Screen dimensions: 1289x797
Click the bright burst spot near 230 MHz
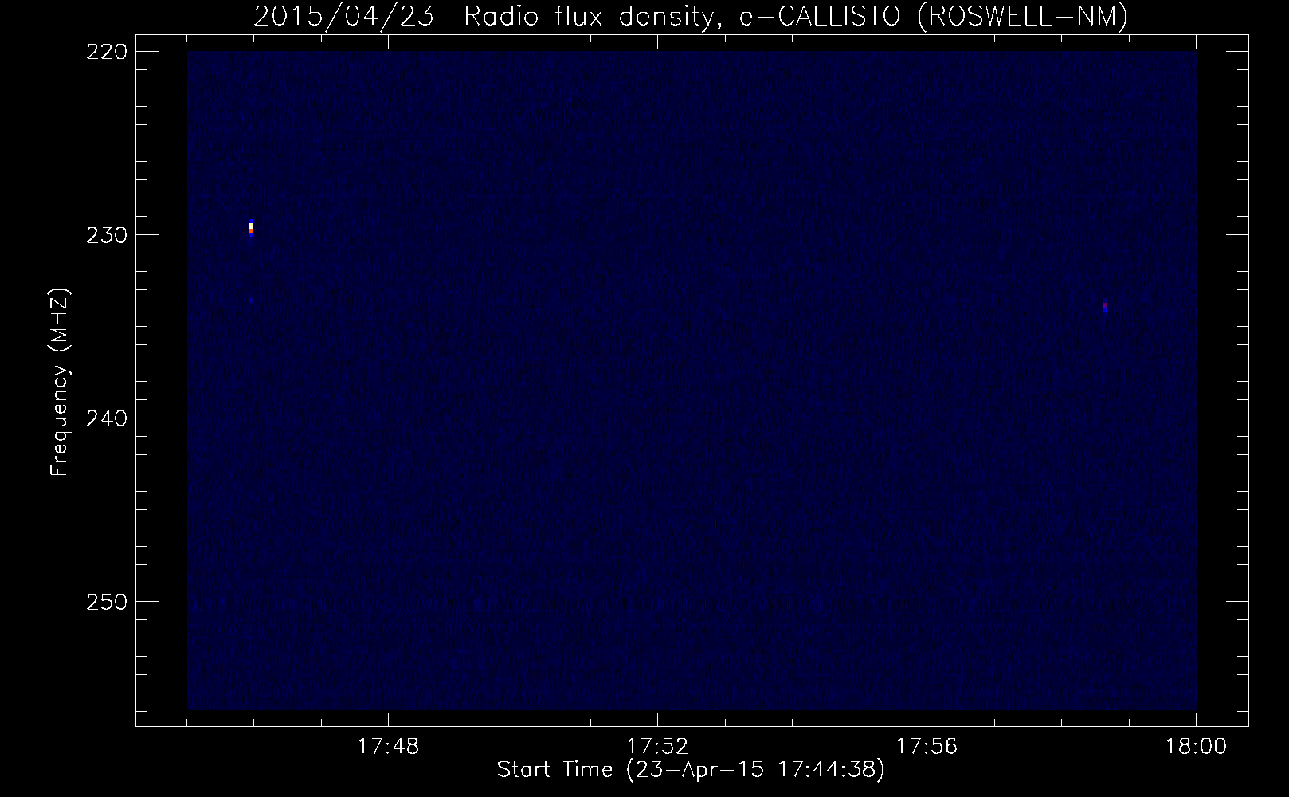tap(251, 229)
